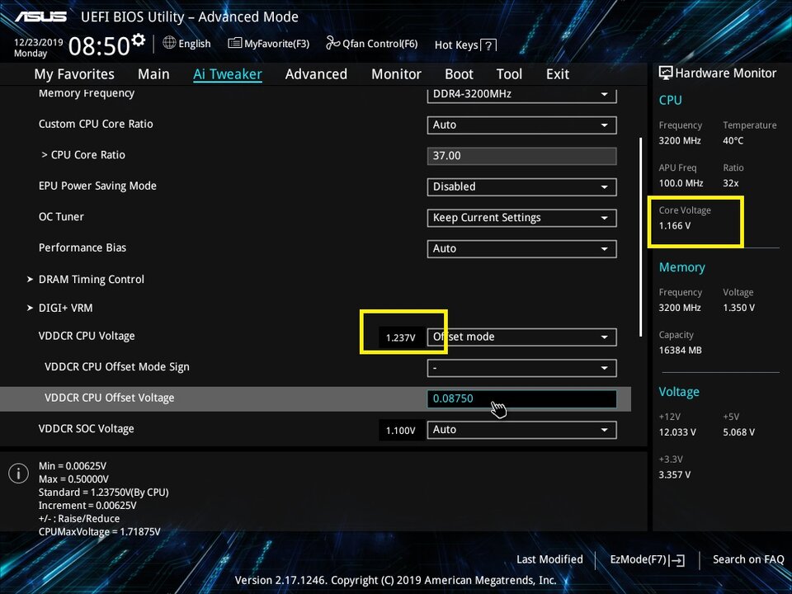Open the Advanced tab
792x594 pixels.
(x=316, y=74)
